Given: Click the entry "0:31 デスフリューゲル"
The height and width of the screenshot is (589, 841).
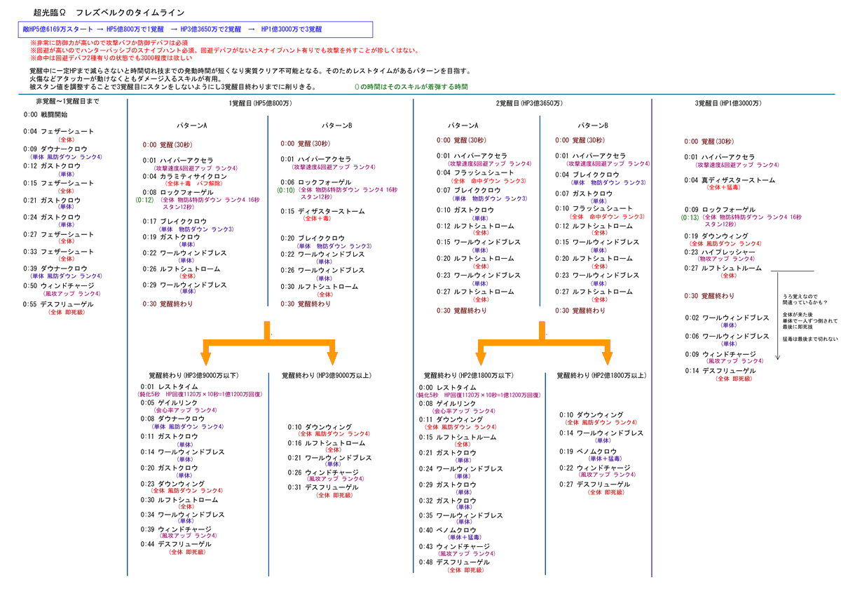Looking at the screenshot, I should 323,487.
